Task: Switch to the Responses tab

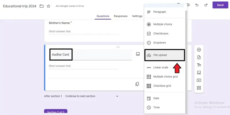Action: (120, 16)
